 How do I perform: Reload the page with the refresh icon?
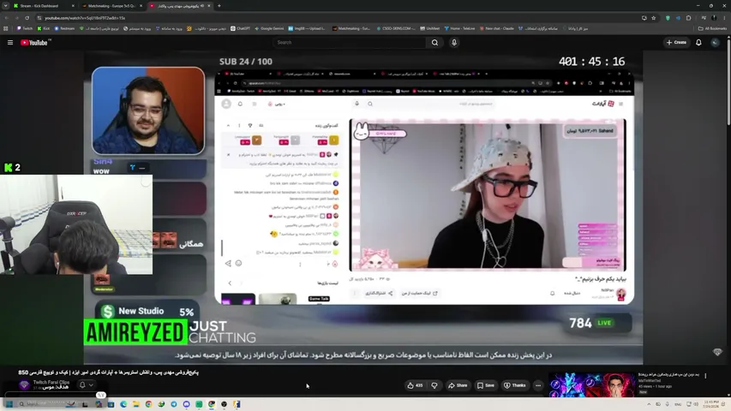[27, 18]
